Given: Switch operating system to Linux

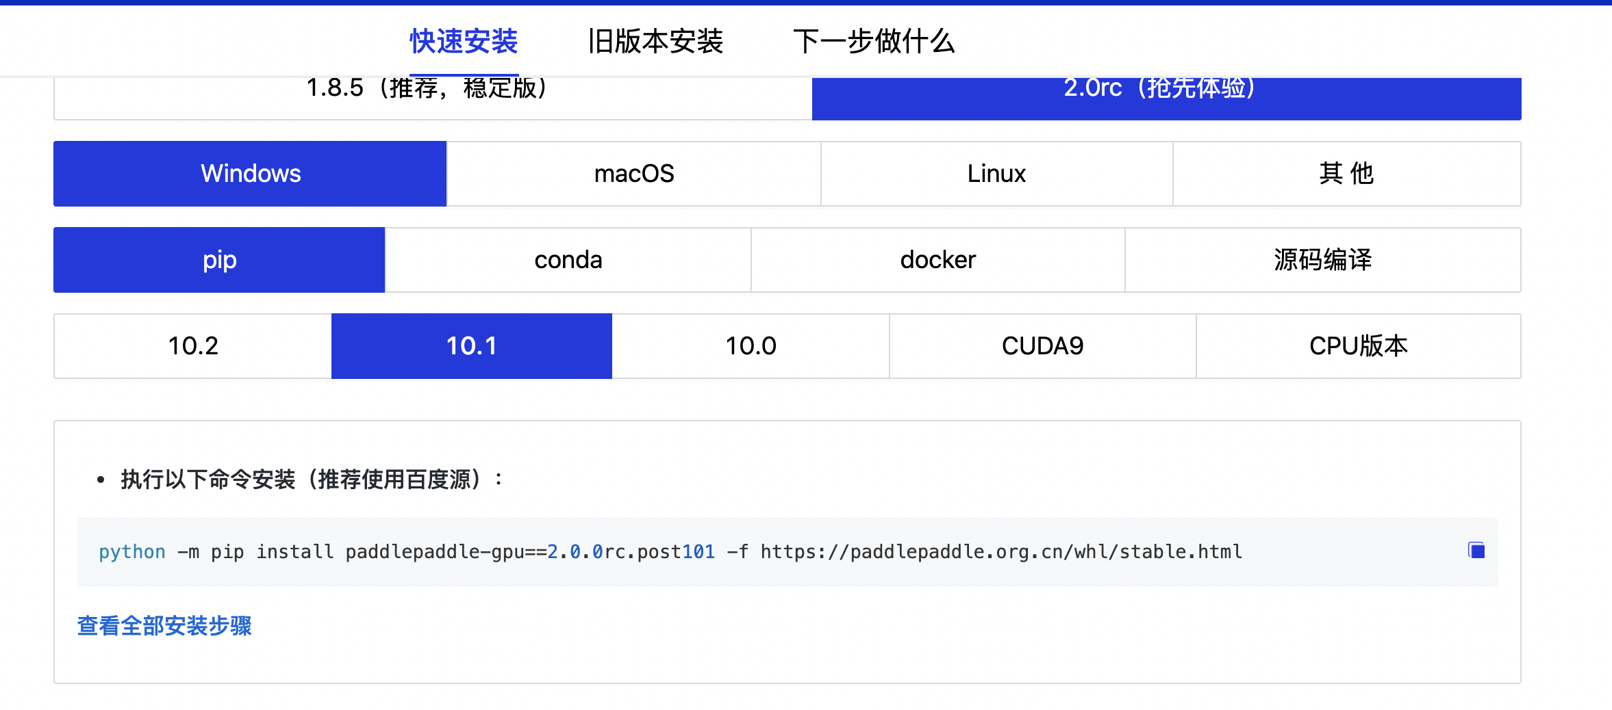Looking at the screenshot, I should pyautogui.click(x=996, y=173).
